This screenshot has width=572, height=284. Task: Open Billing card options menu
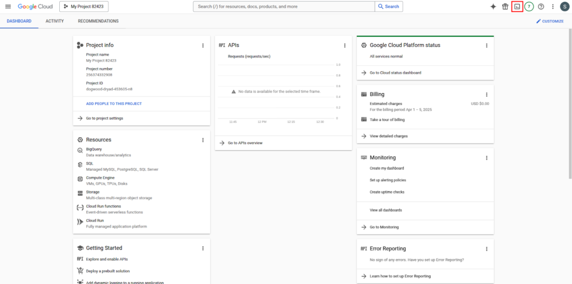(x=487, y=94)
